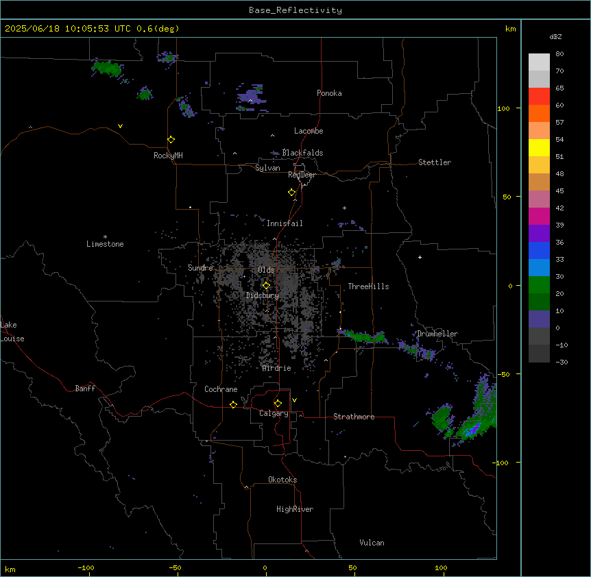Pick the orange 57-60 dBZ legend swatch
The width and height of the screenshot is (591, 577).
539,113
